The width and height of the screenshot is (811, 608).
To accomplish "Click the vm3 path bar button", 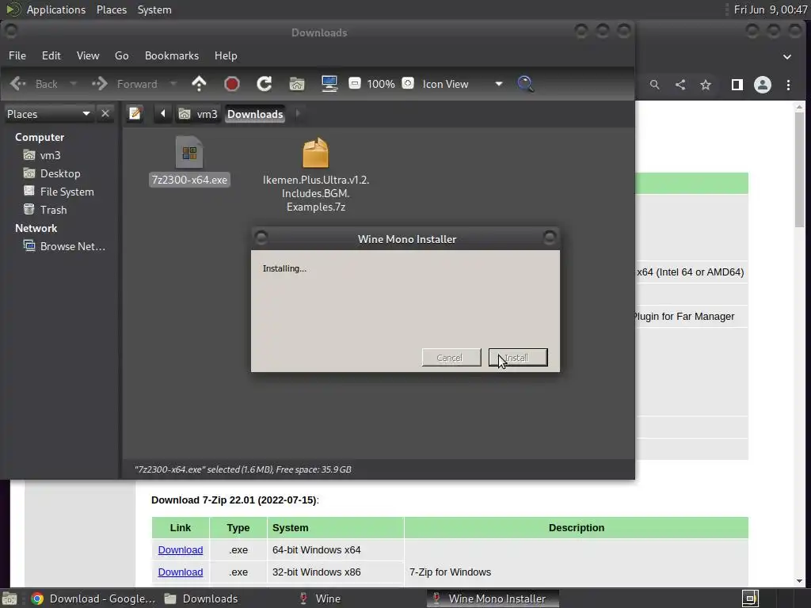I will (x=198, y=114).
